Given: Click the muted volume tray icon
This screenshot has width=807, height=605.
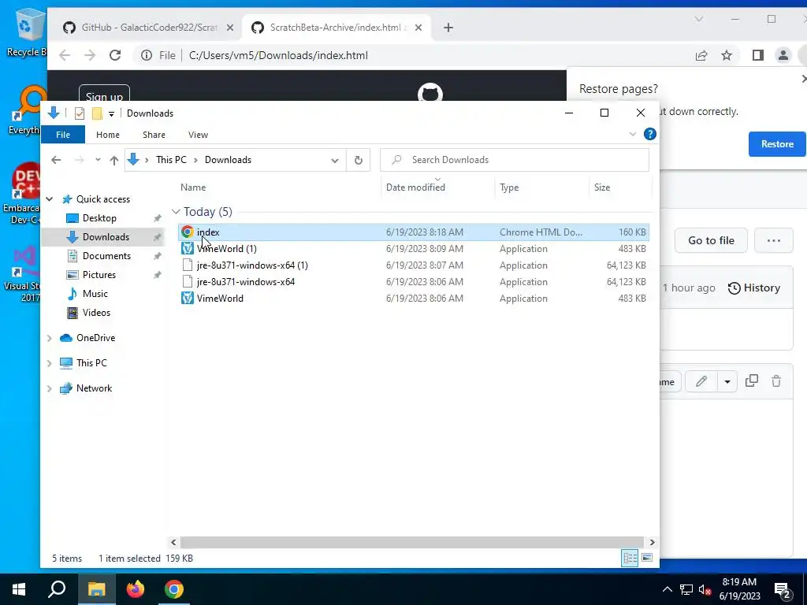Looking at the screenshot, I should pos(705,589).
